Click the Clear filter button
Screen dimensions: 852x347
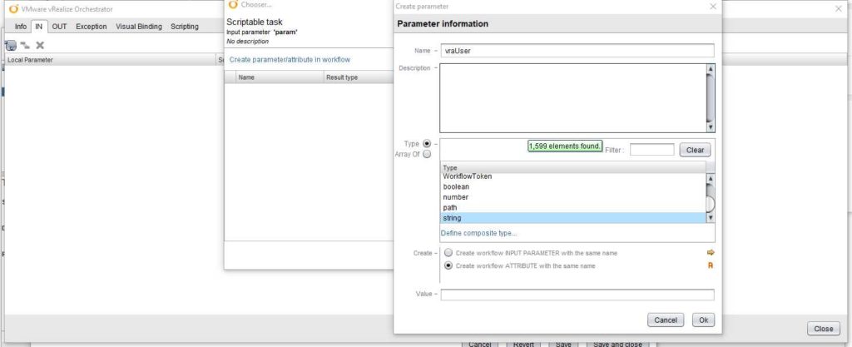[695, 150]
